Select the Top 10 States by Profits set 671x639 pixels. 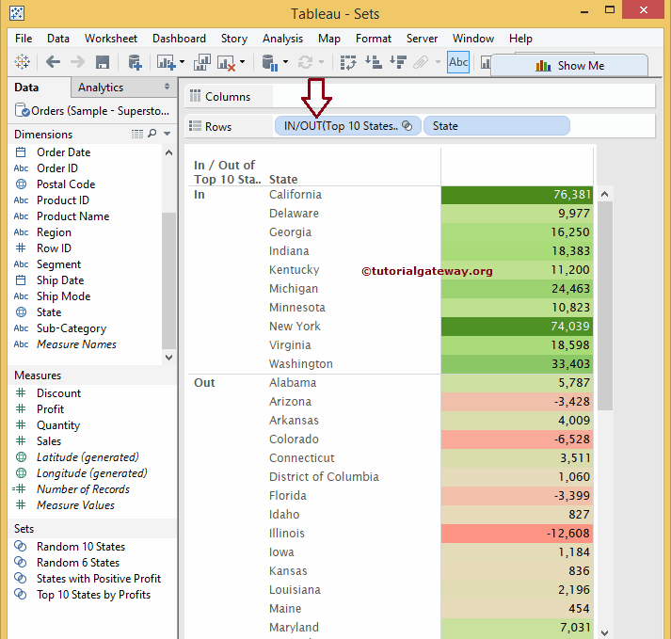(93, 595)
